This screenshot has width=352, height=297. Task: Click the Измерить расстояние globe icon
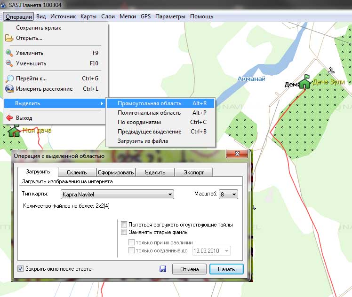[x=9, y=89]
